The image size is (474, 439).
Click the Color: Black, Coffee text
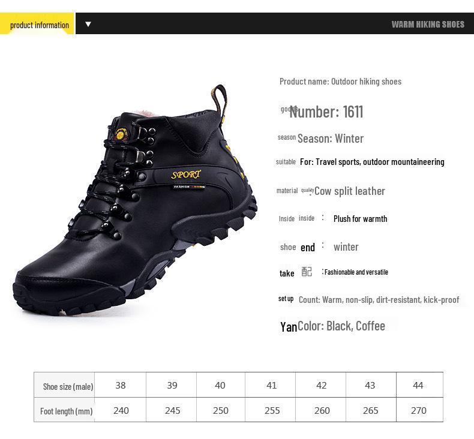pos(341,326)
